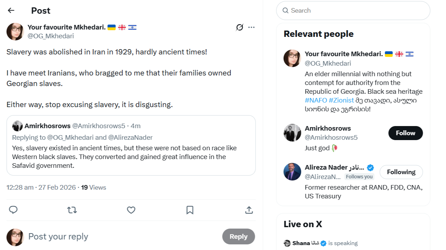Screen dimensions: 446x250
Task: Repost using the retweet arrows icon
Action: coord(72,210)
